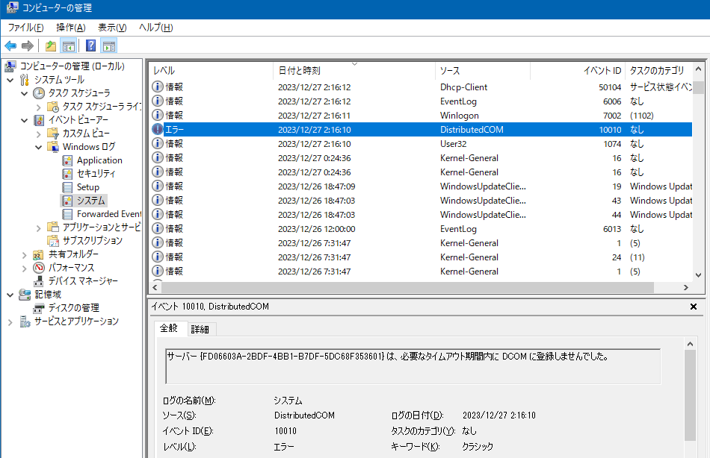Collapse the タスク スケジューラ node
The width and height of the screenshot is (710, 458).
click(x=25, y=93)
